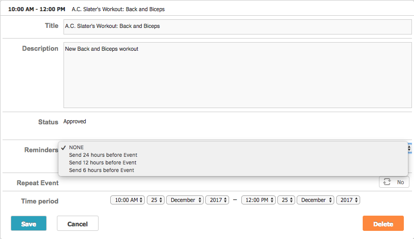Open the start day 25 dropdown
414x239 pixels.
[x=155, y=200]
